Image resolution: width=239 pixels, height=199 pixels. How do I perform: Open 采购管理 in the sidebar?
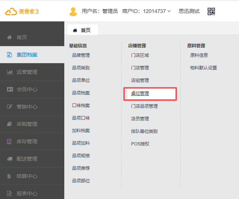[x=27, y=124]
